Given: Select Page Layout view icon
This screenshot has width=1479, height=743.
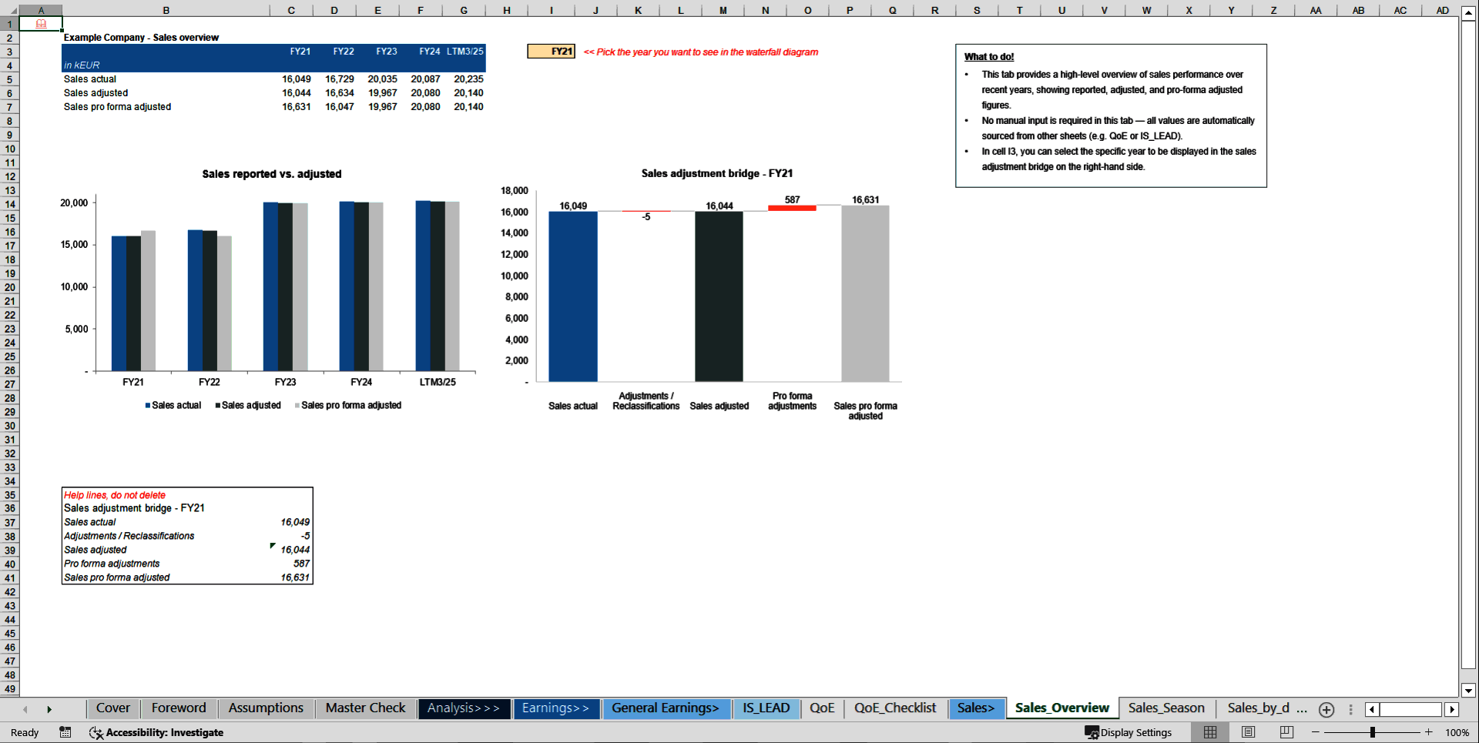Looking at the screenshot, I should click(x=1247, y=732).
